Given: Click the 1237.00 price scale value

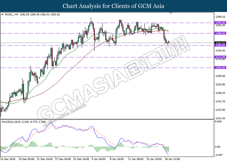Looking at the screenshot, I should (220, 110).
